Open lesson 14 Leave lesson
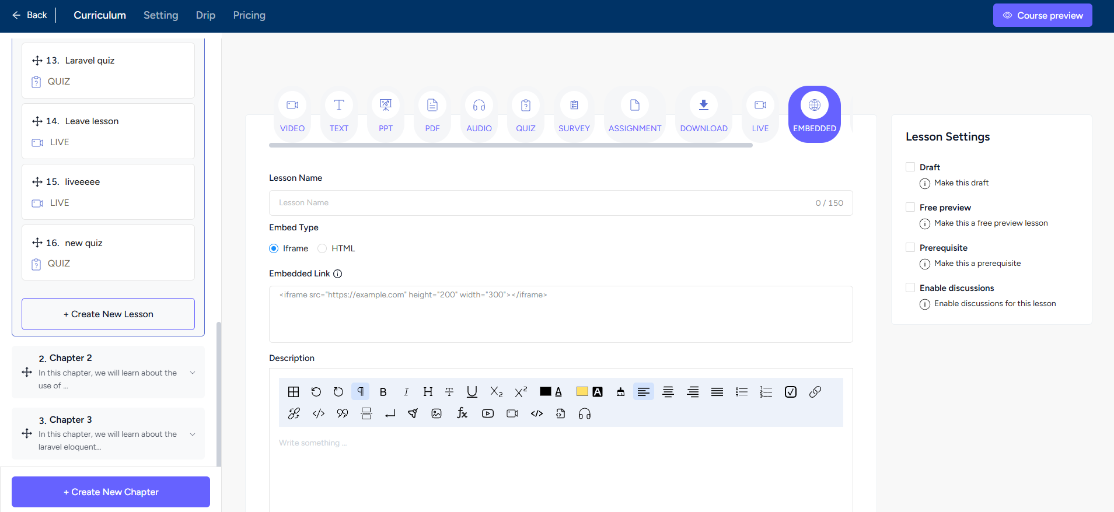This screenshot has width=1114, height=512. pos(109,131)
